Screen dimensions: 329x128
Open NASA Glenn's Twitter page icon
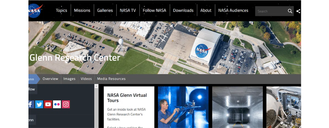39,104
